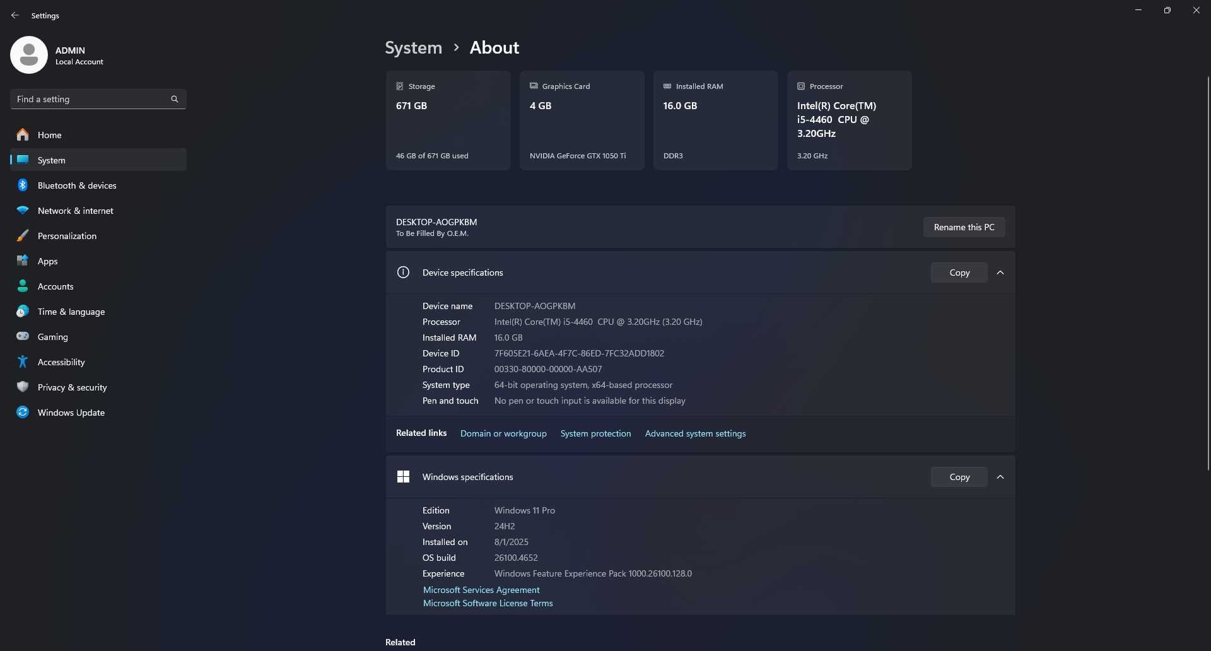
Task: Click the Edition value Windows 11 Pro
Action: point(525,510)
